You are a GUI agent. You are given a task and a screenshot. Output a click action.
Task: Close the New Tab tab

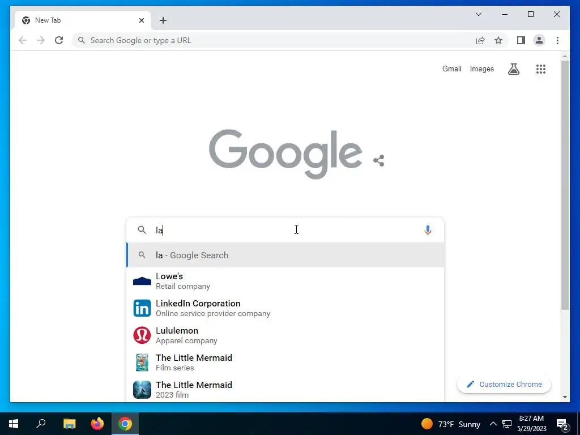141,20
